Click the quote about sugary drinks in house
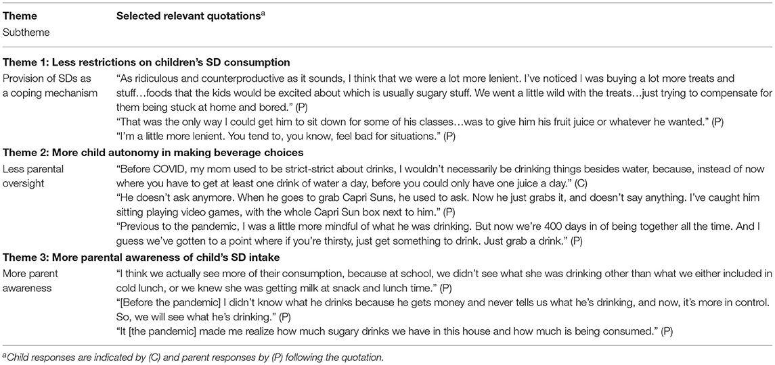The image size is (775, 365). [x=394, y=332]
